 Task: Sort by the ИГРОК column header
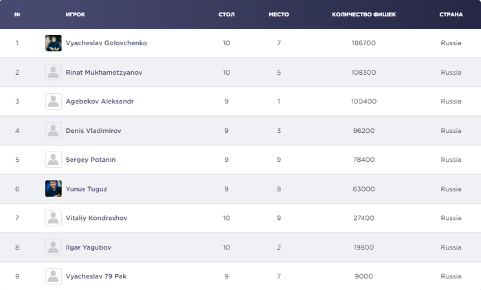(76, 14)
